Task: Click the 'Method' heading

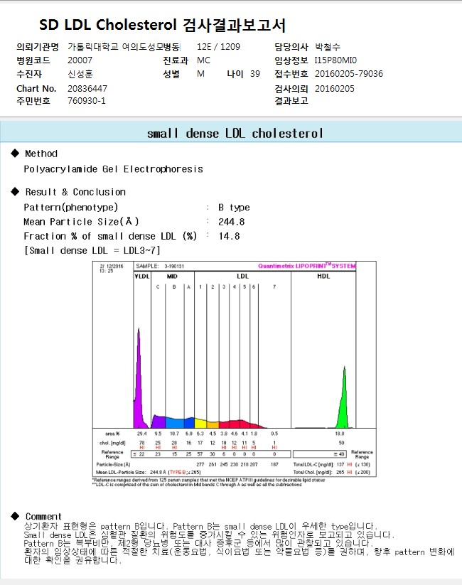Action: tap(41, 154)
